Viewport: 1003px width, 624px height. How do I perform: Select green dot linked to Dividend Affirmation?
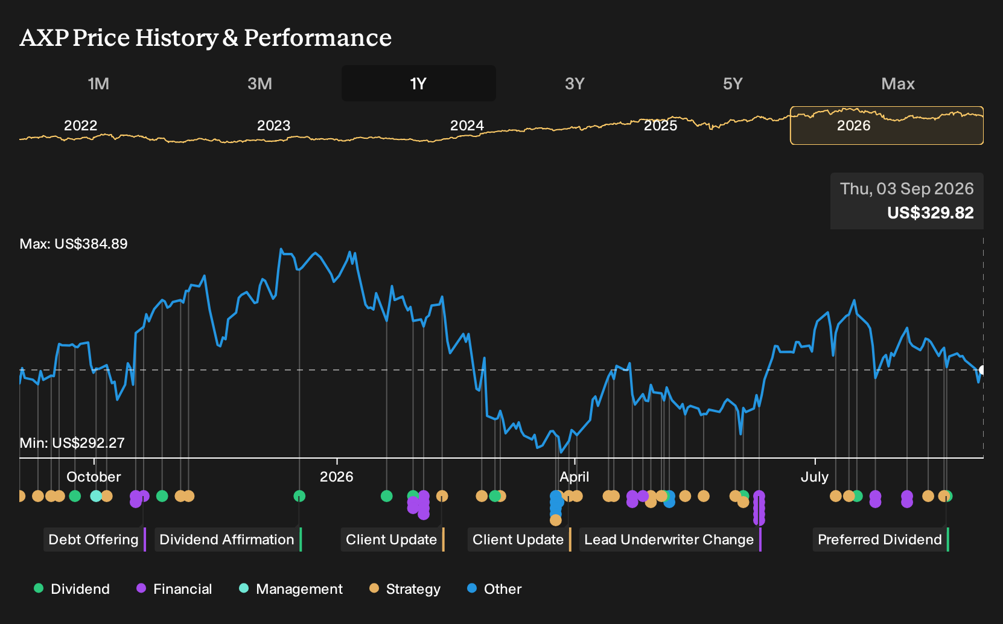pos(299,496)
